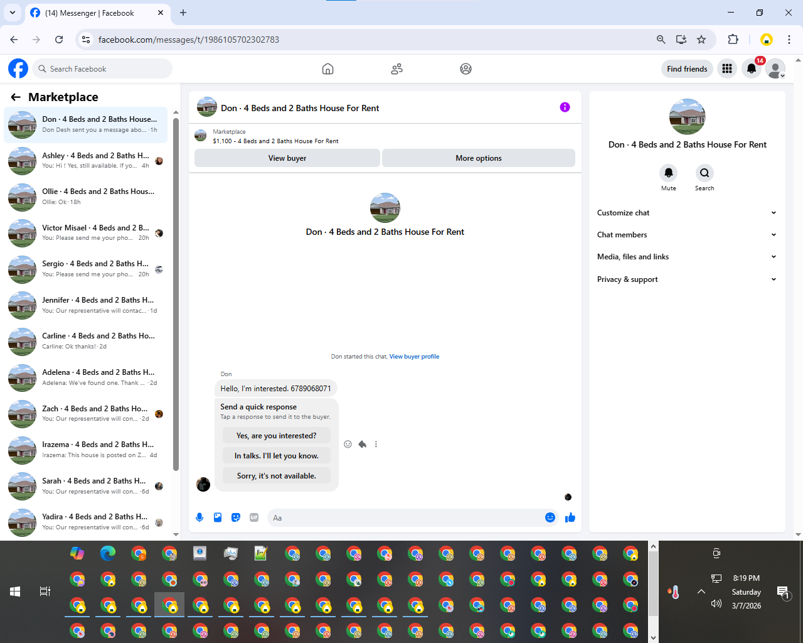Screen dimensions: 803x643
Task: Bookmark this tab with the star icon
Action: 701,40
